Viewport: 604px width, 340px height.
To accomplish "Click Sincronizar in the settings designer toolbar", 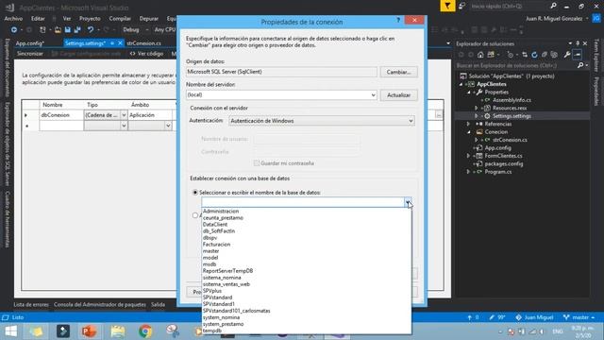I will coord(30,54).
